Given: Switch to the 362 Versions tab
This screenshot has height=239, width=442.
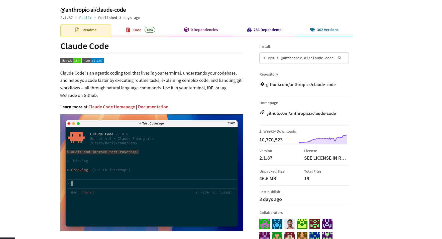Looking at the screenshot, I should coord(328,30).
